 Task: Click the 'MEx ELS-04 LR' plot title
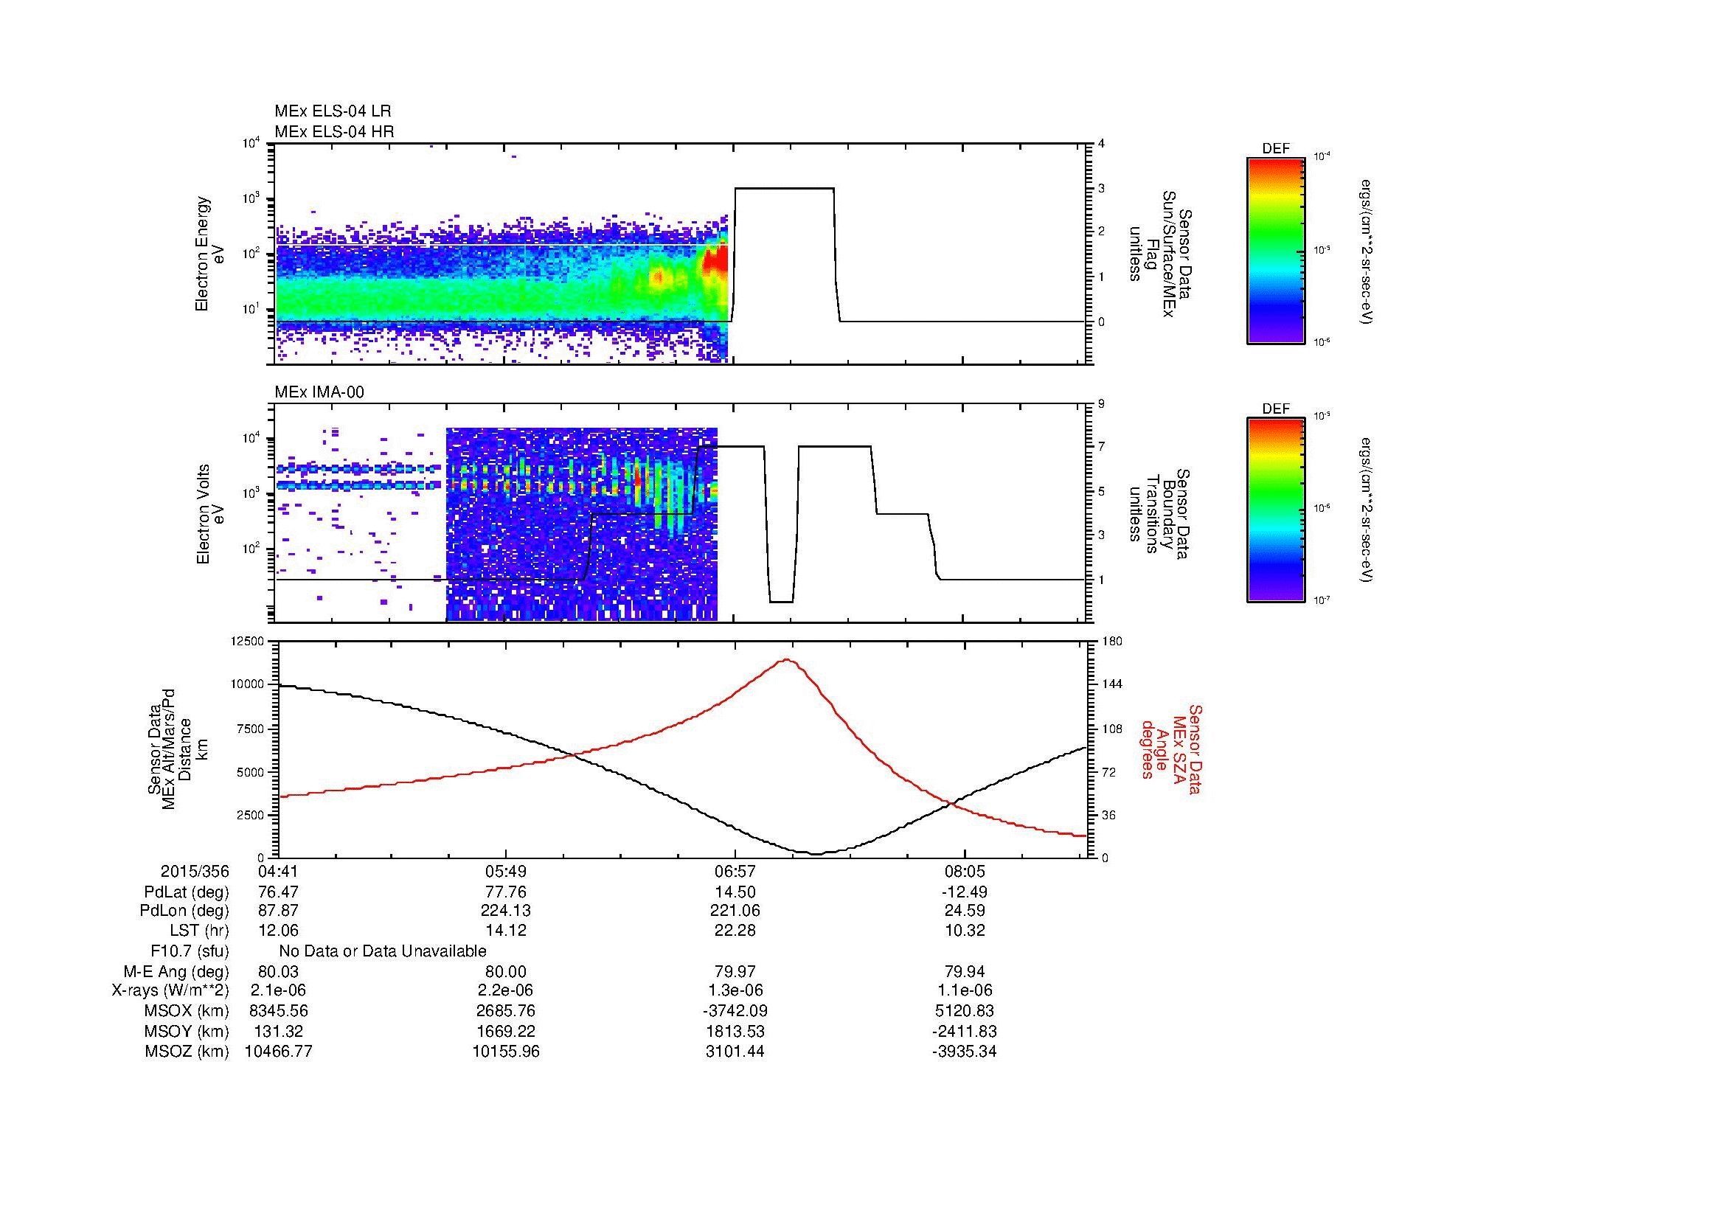point(333,111)
